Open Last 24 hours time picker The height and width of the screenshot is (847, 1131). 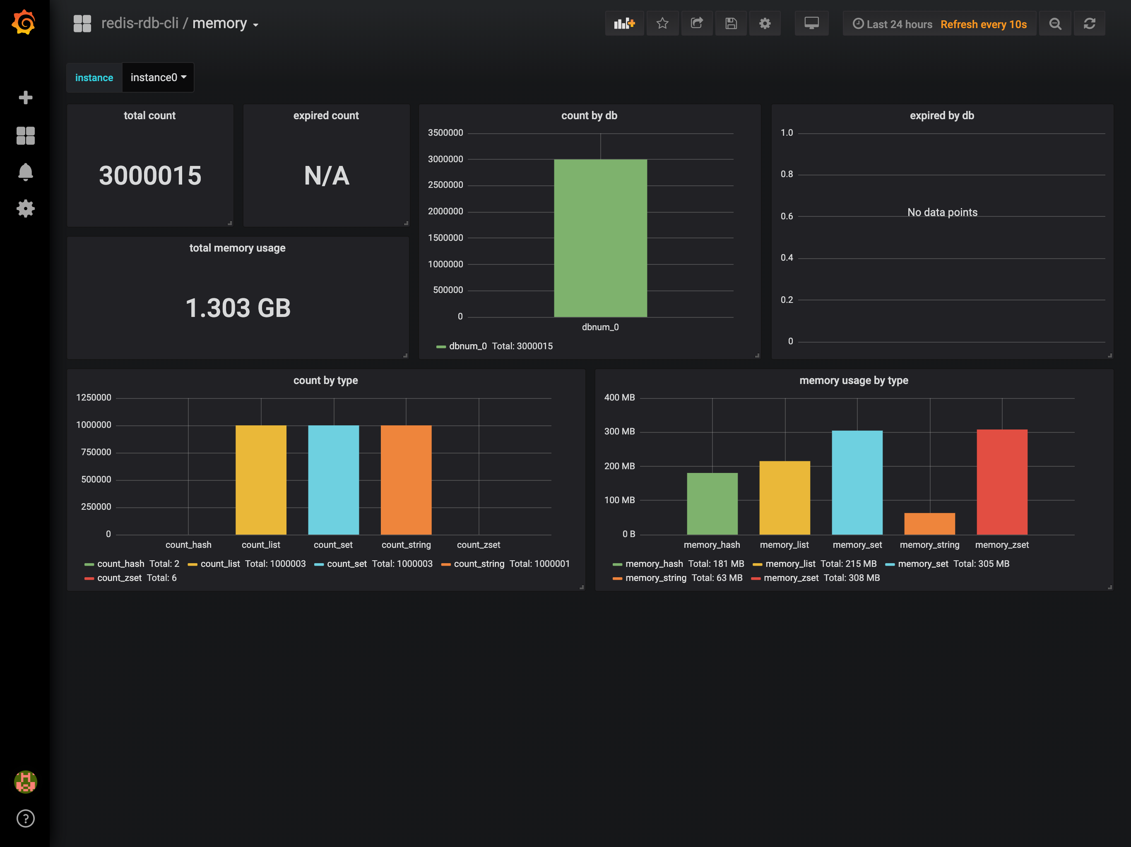click(x=898, y=24)
